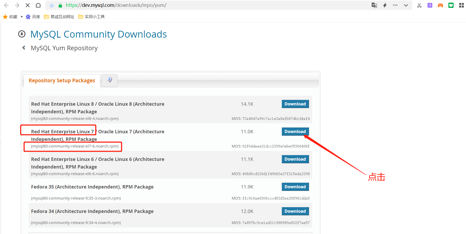Download the Red Hat Enterprise Linux 7 package
This screenshot has width=466, height=234.
click(295, 131)
